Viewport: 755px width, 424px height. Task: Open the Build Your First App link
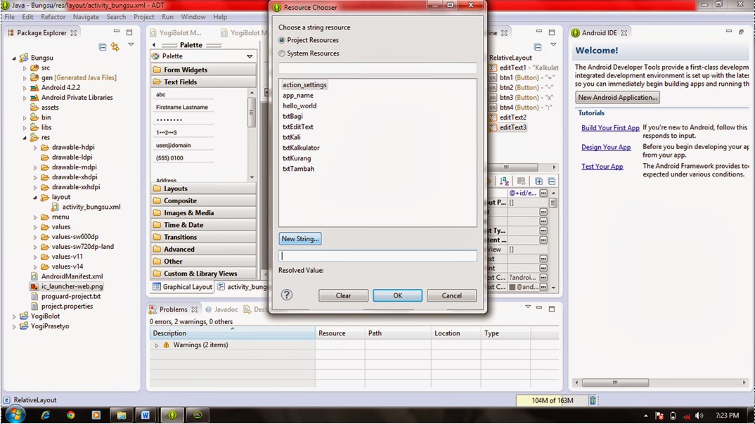click(610, 128)
